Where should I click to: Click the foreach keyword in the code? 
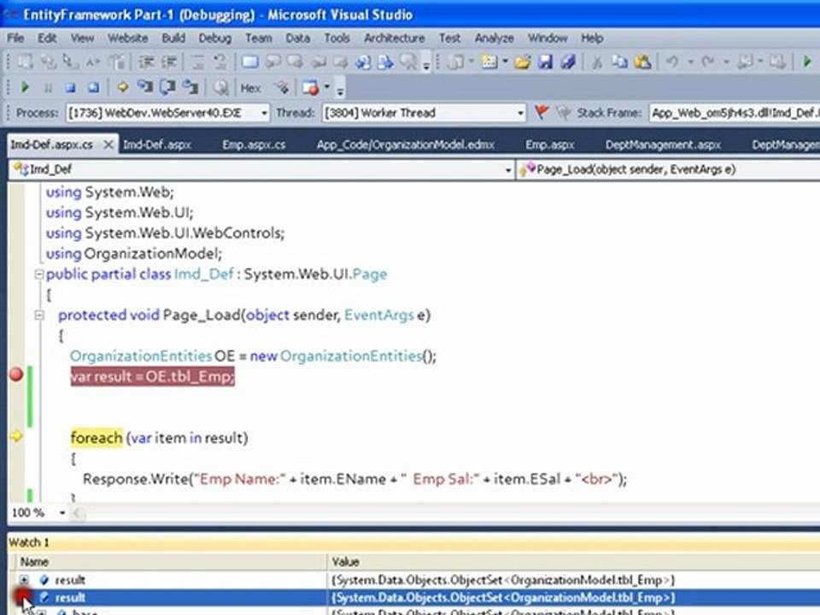click(x=97, y=437)
